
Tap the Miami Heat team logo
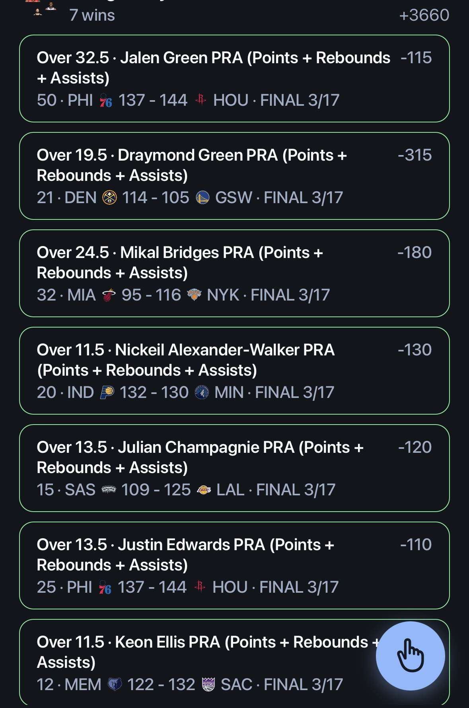[109, 295]
